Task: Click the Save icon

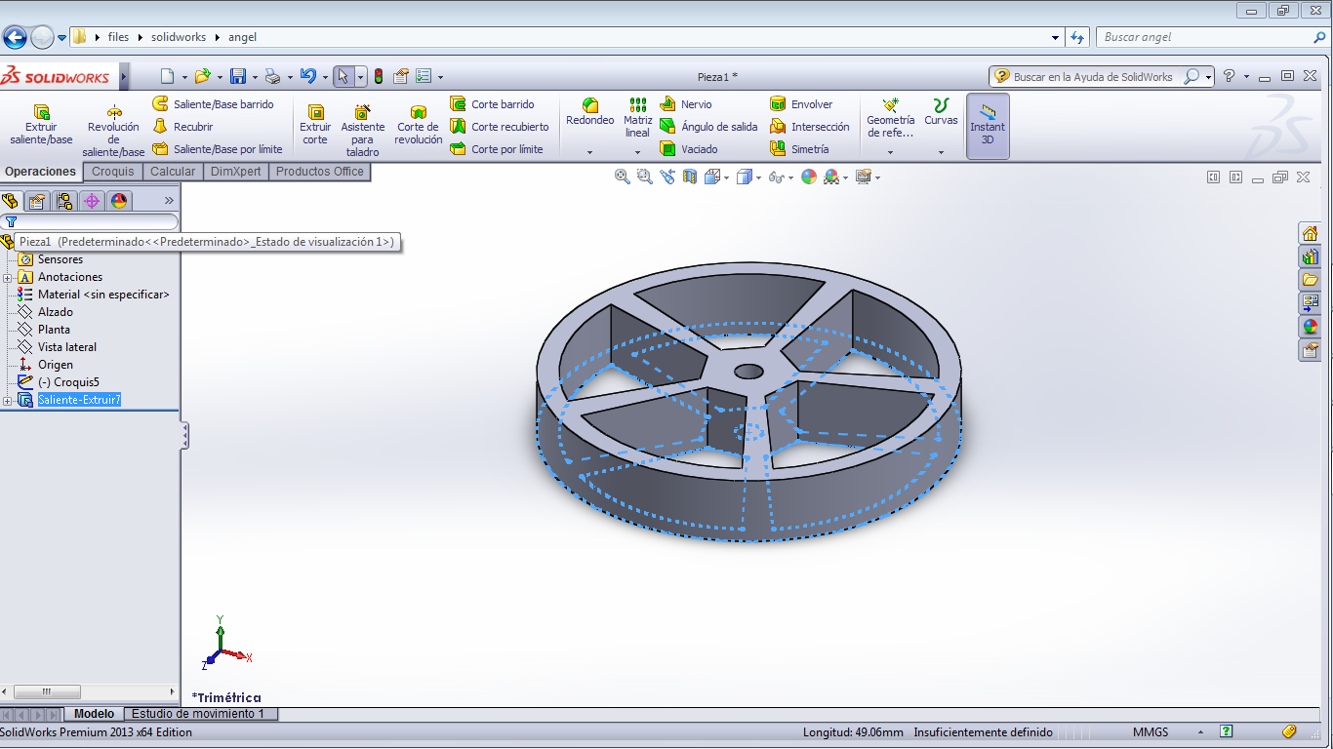Action: 238,76
